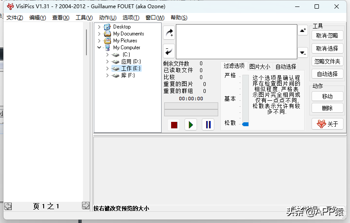Select the 库 (F:) drive

(128, 75)
